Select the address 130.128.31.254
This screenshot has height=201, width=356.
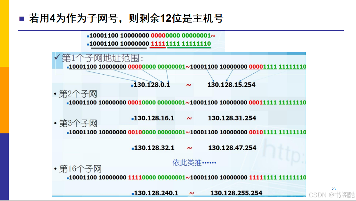pyautogui.click(x=232, y=118)
